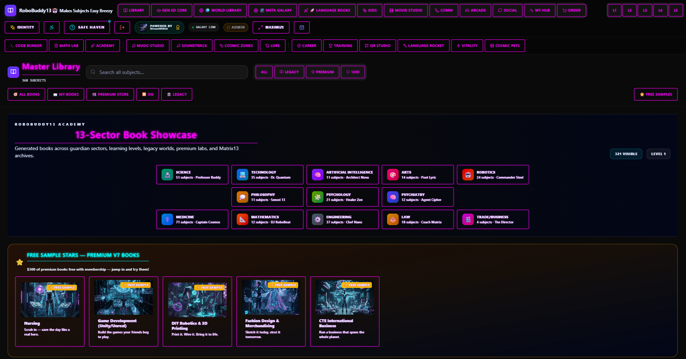Switch to the All Books tab
This screenshot has height=359, width=686.
tap(26, 95)
